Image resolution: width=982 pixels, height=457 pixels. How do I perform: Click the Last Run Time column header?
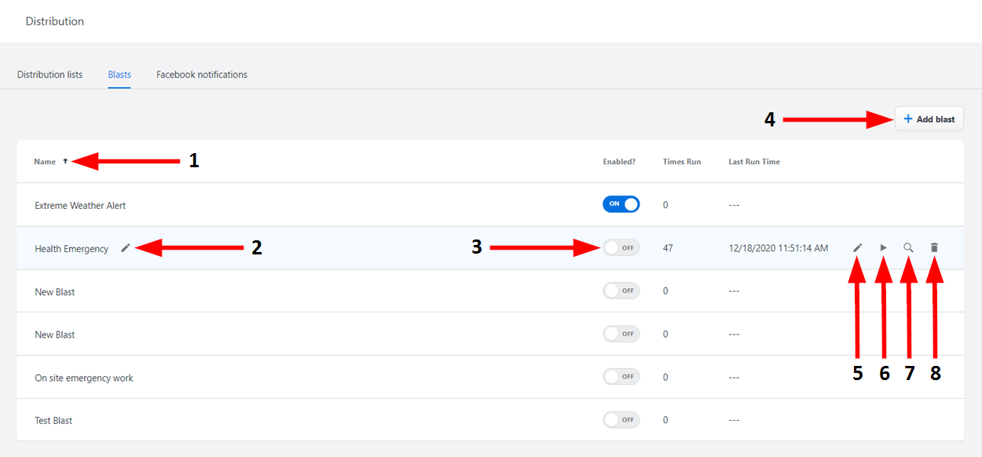(753, 162)
